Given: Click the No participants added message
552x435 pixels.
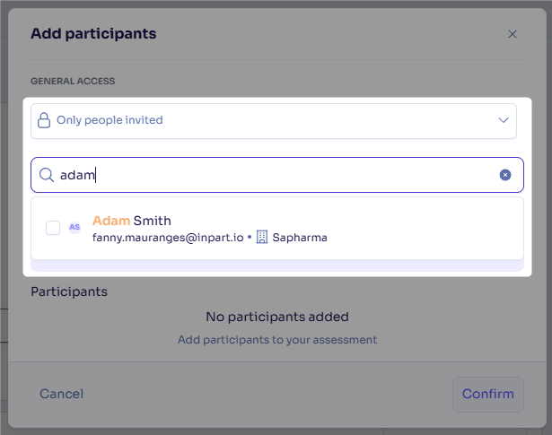Looking at the screenshot, I should [x=277, y=317].
